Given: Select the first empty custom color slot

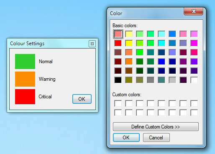Looking at the screenshot, I should (118, 103).
